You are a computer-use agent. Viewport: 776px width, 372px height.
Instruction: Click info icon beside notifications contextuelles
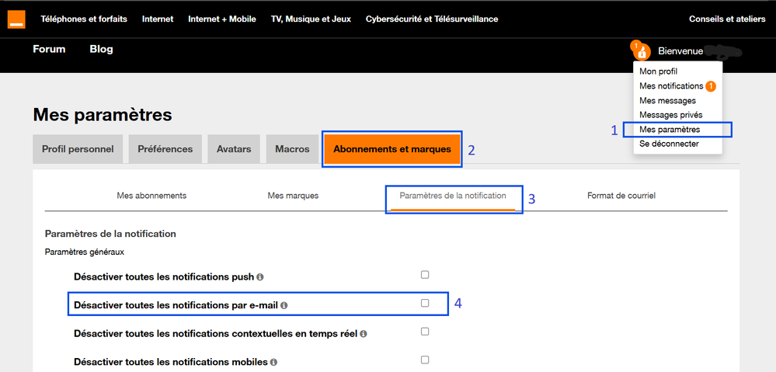pyautogui.click(x=364, y=334)
